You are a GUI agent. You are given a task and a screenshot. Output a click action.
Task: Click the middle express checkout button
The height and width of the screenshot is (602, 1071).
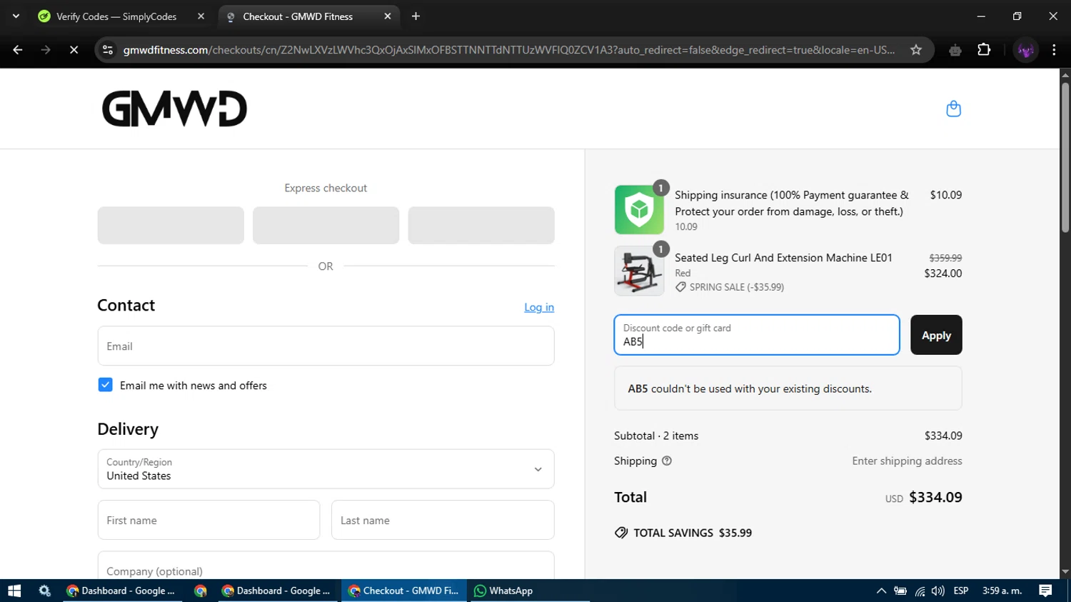[326, 226]
